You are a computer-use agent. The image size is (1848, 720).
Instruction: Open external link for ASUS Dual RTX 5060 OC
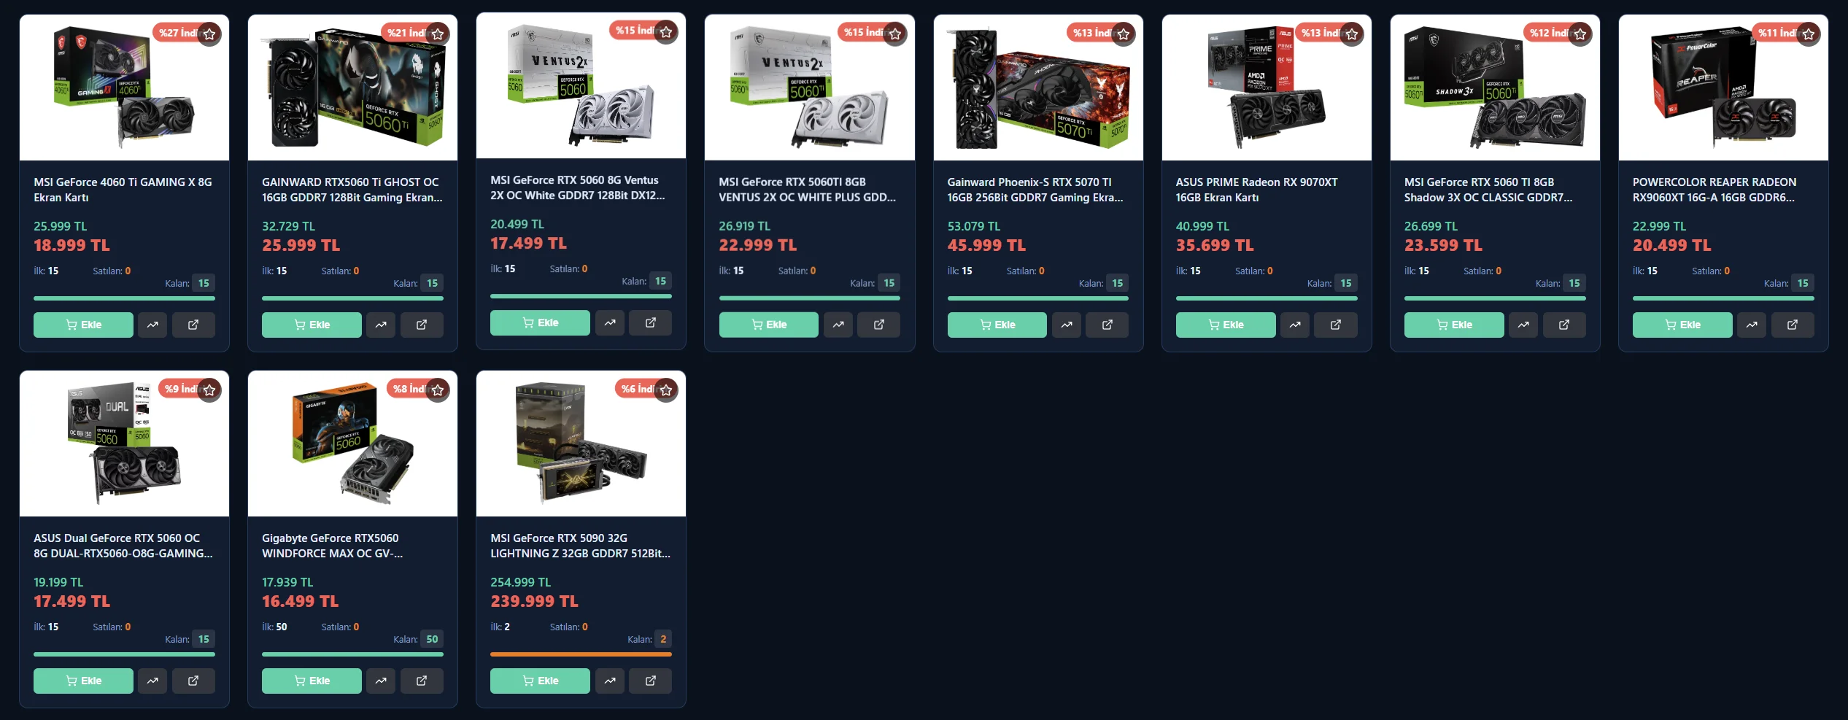193,681
